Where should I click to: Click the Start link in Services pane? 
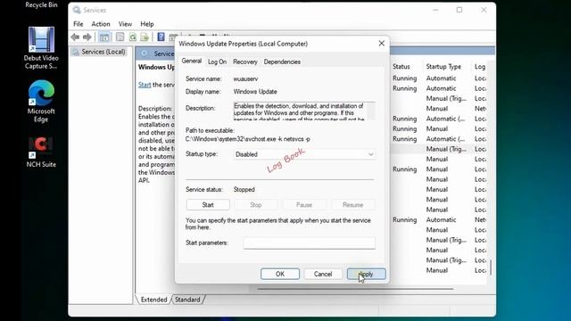tap(145, 85)
